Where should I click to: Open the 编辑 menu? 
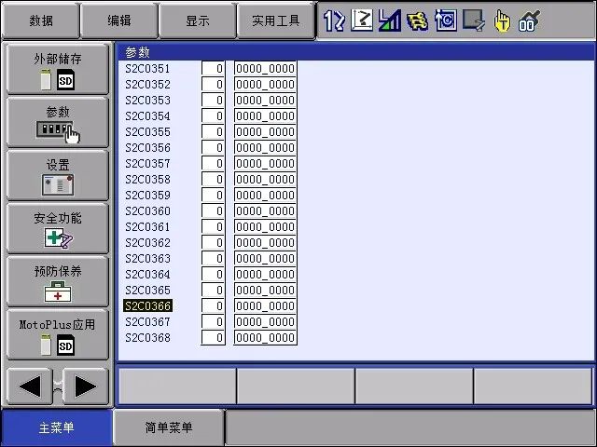118,20
